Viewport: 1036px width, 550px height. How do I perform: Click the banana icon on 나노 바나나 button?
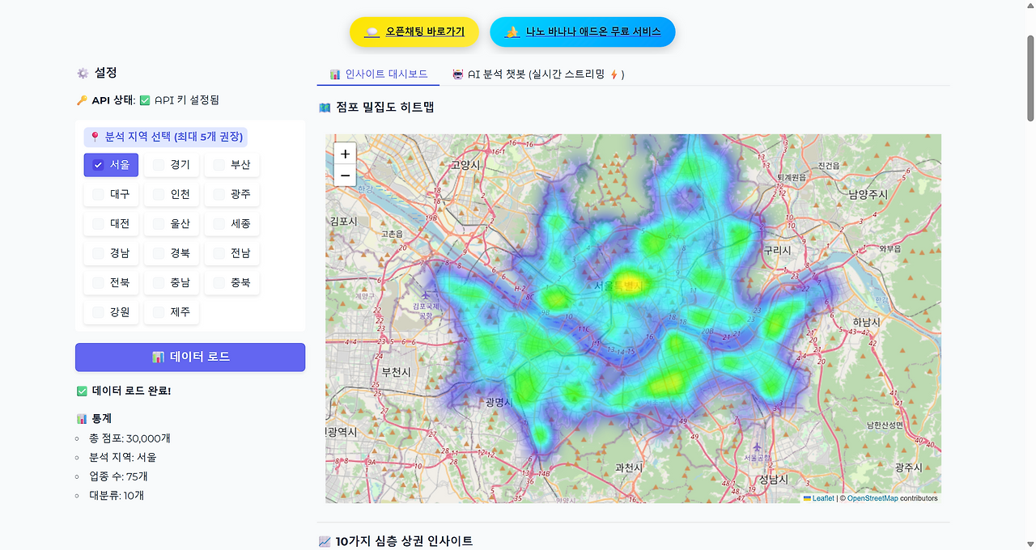pyautogui.click(x=512, y=32)
